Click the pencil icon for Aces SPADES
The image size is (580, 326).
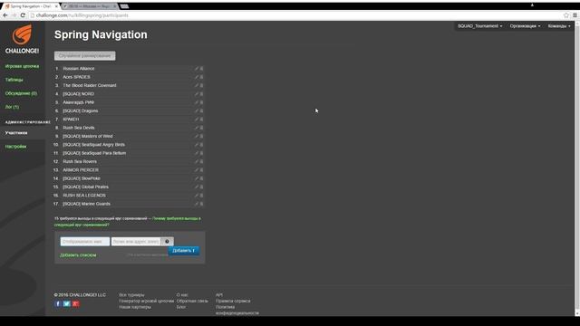pos(197,77)
